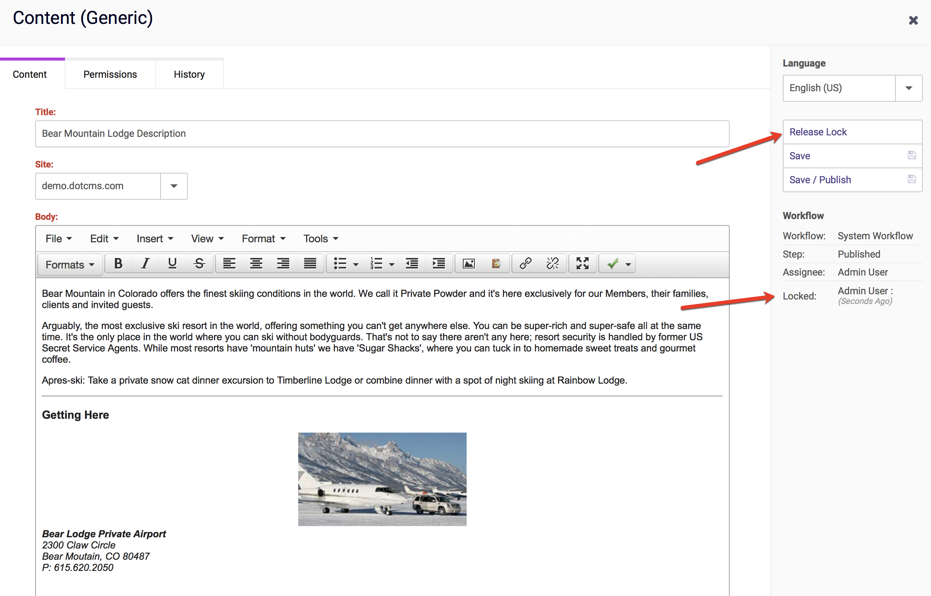This screenshot has height=596, width=931.
Task: Open the editor Insert menu
Action: 155,239
